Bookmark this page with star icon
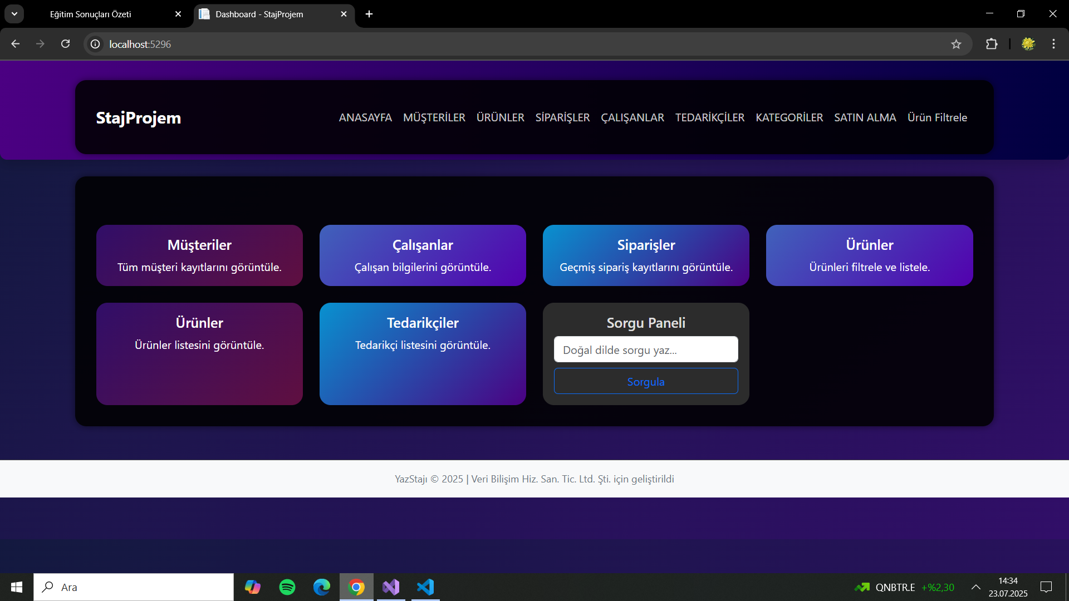The height and width of the screenshot is (601, 1069). (956, 44)
